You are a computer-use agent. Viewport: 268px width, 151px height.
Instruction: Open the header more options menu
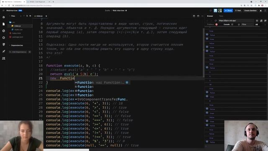(x=265, y=10)
